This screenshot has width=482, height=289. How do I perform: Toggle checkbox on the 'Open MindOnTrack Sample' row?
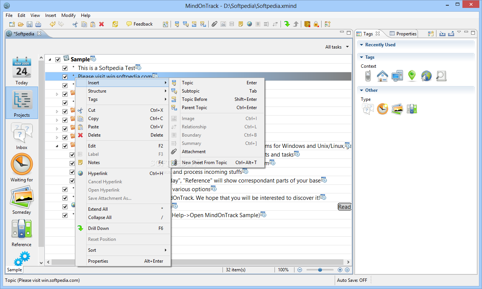pyautogui.click(x=65, y=215)
